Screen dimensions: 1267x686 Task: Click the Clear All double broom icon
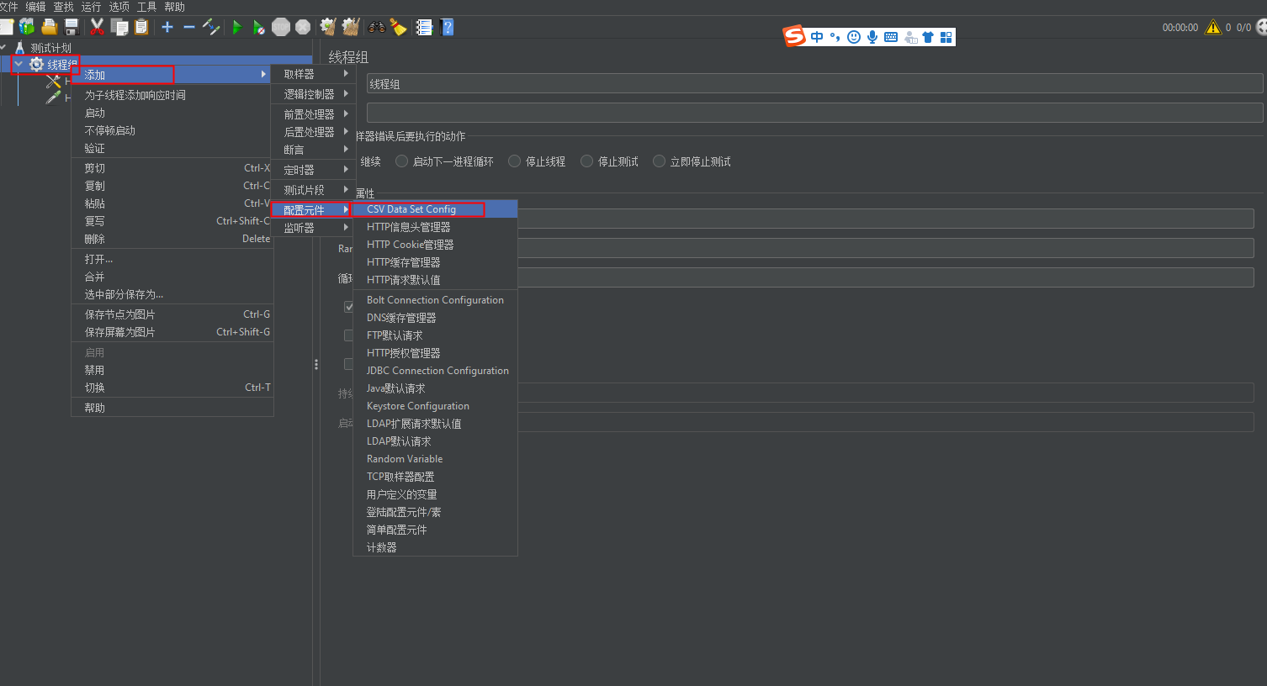[x=351, y=27]
